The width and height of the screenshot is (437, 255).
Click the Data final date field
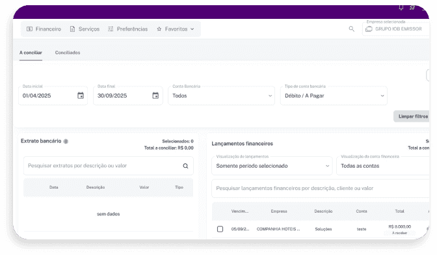(x=128, y=96)
